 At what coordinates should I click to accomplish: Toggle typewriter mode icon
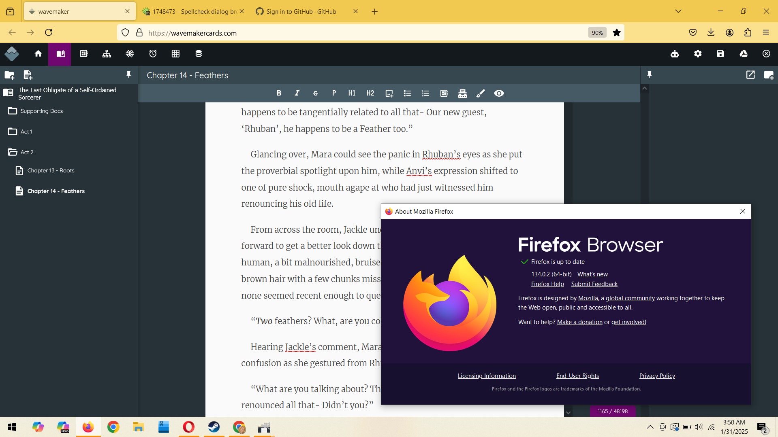(x=462, y=93)
